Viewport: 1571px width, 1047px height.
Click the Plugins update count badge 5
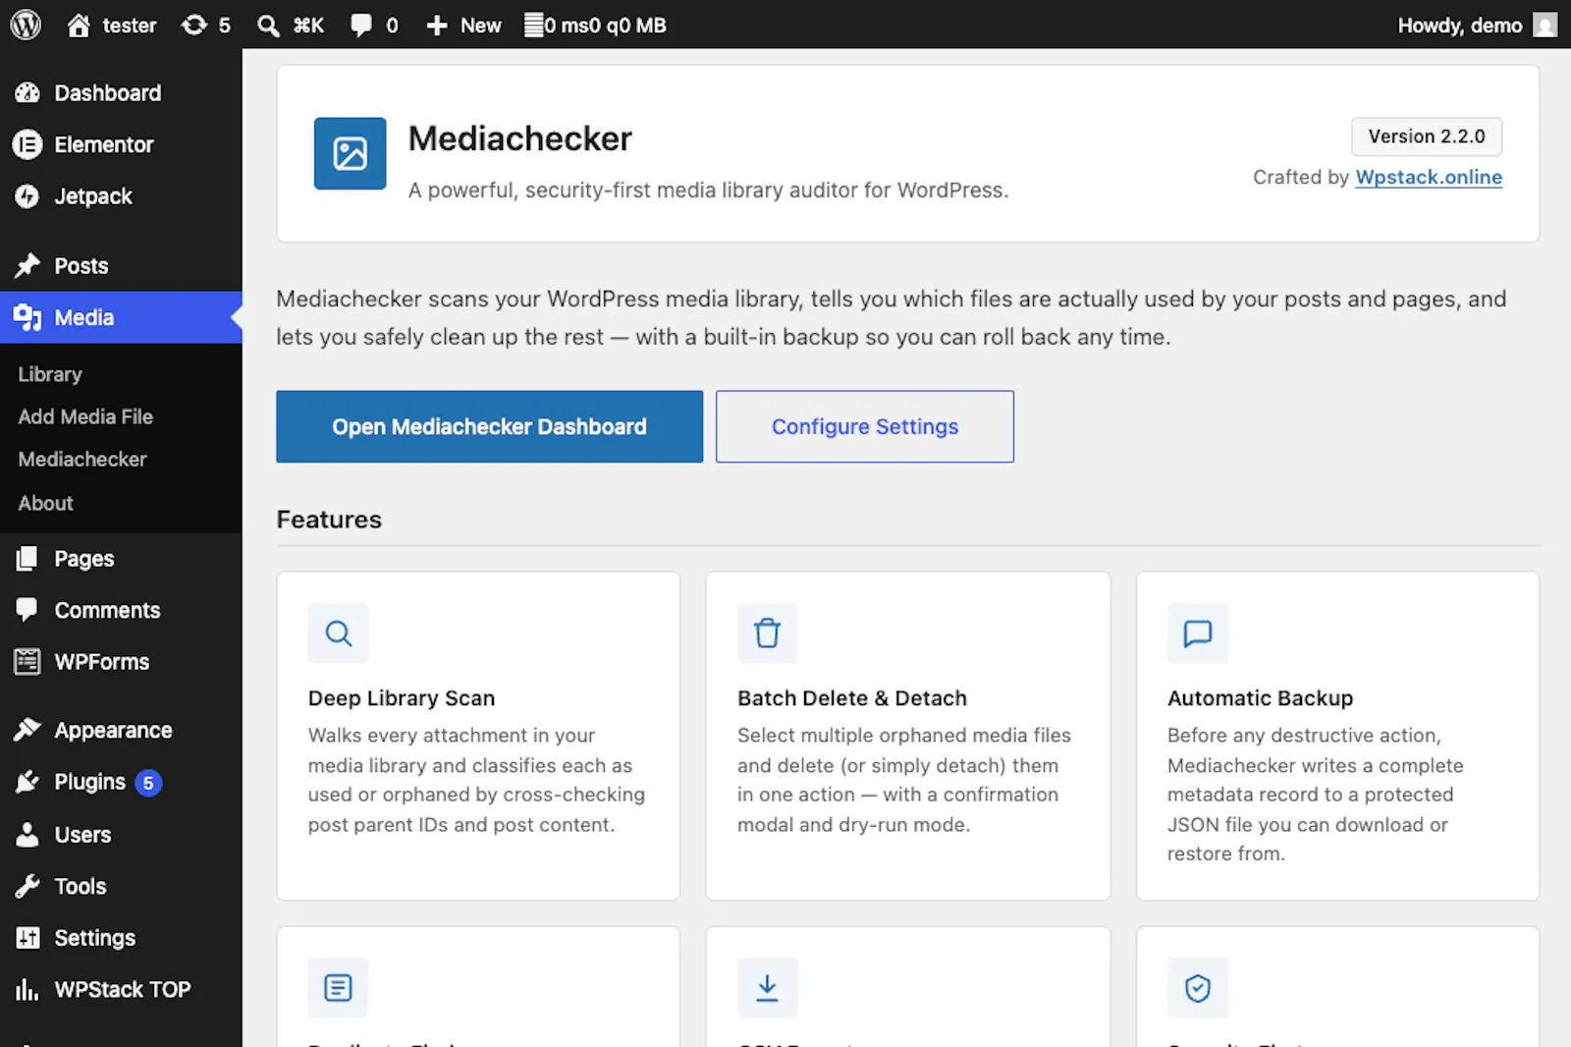tap(148, 783)
